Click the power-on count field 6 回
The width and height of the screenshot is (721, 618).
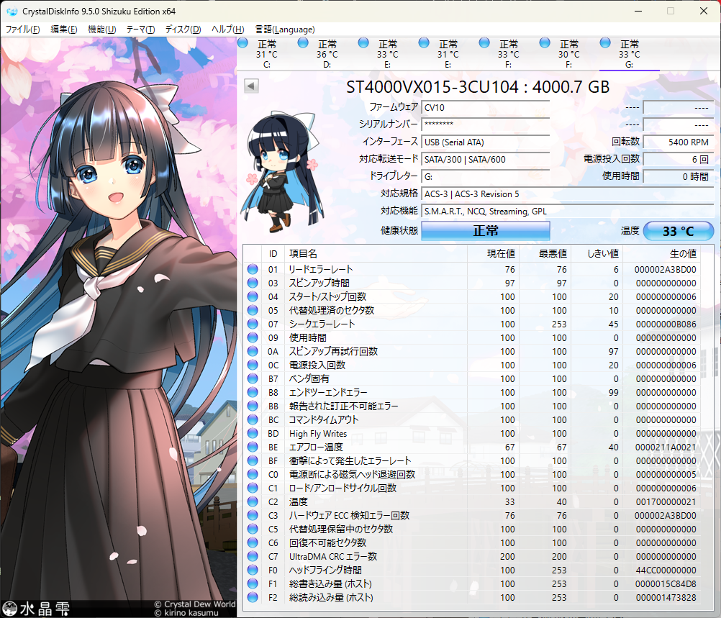[679, 160]
